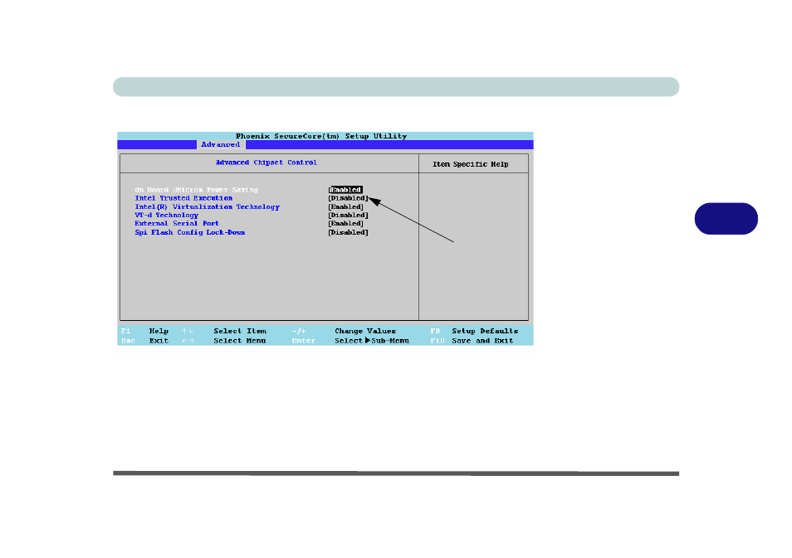Click F9 Setup Defaults in footer
The image size is (792, 558).
474,331
